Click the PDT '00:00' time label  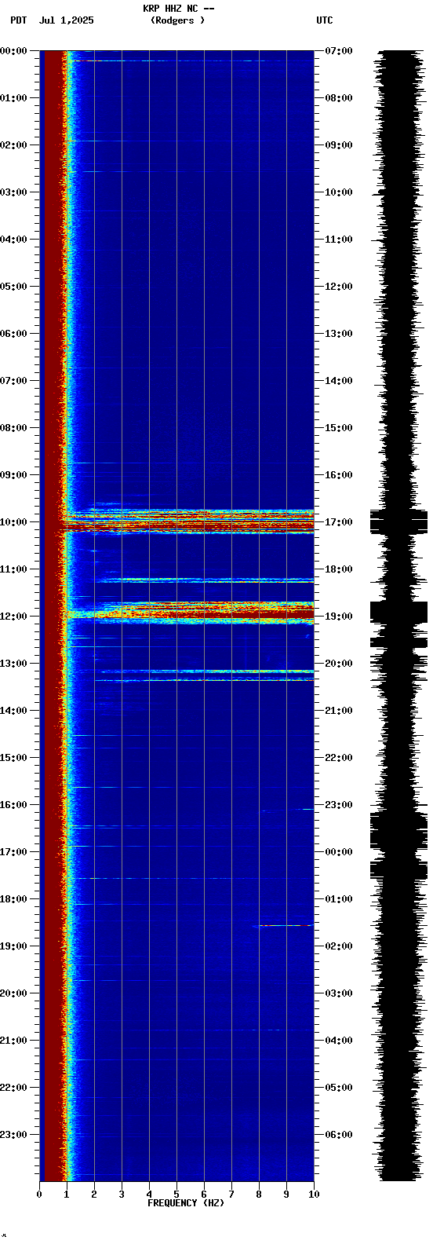point(14,51)
